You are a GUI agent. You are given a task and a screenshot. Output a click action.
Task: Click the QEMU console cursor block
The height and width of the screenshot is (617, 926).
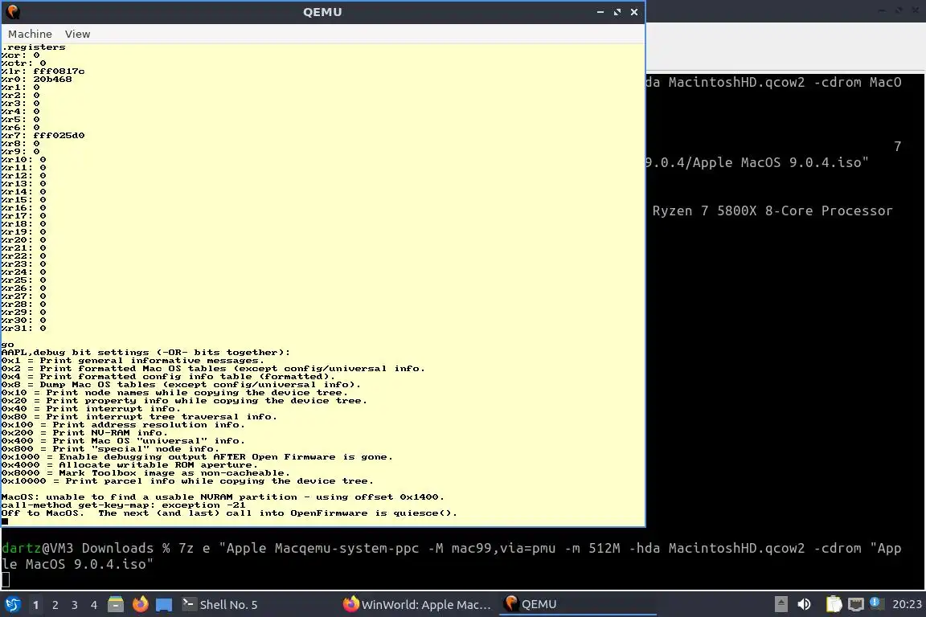[x=5, y=521]
